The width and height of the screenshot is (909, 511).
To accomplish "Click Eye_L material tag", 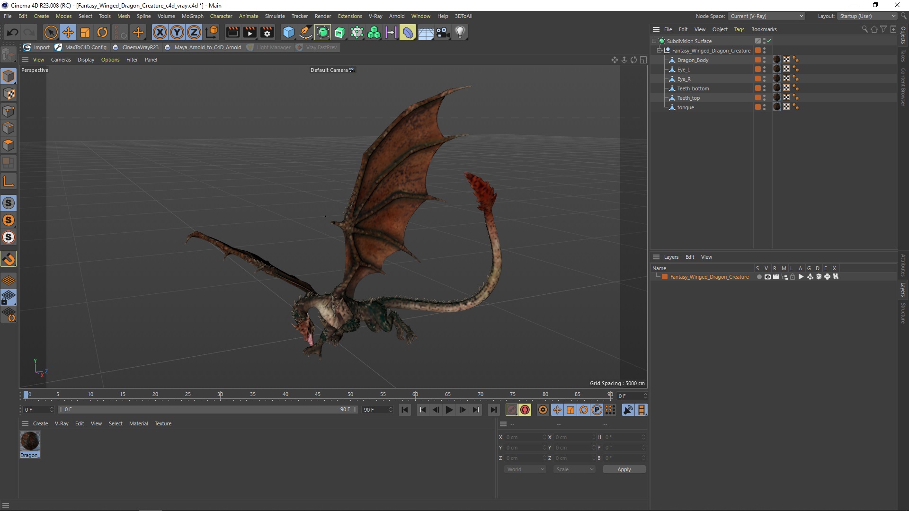I will pyautogui.click(x=777, y=69).
